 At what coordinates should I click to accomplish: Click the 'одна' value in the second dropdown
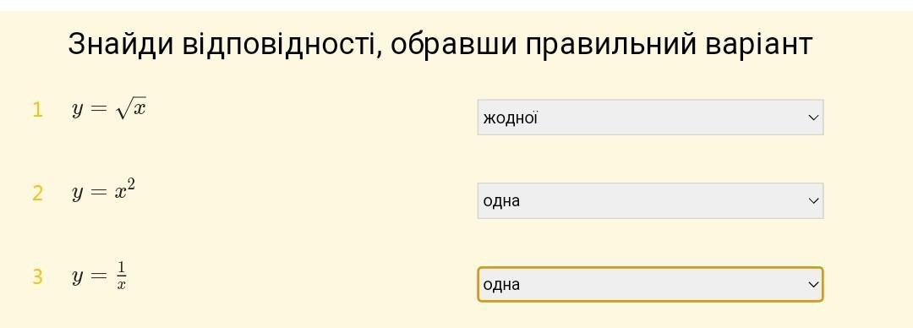click(x=501, y=201)
